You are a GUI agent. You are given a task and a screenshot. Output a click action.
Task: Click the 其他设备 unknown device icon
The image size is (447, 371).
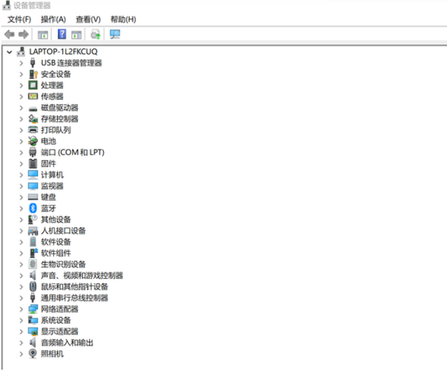click(33, 219)
